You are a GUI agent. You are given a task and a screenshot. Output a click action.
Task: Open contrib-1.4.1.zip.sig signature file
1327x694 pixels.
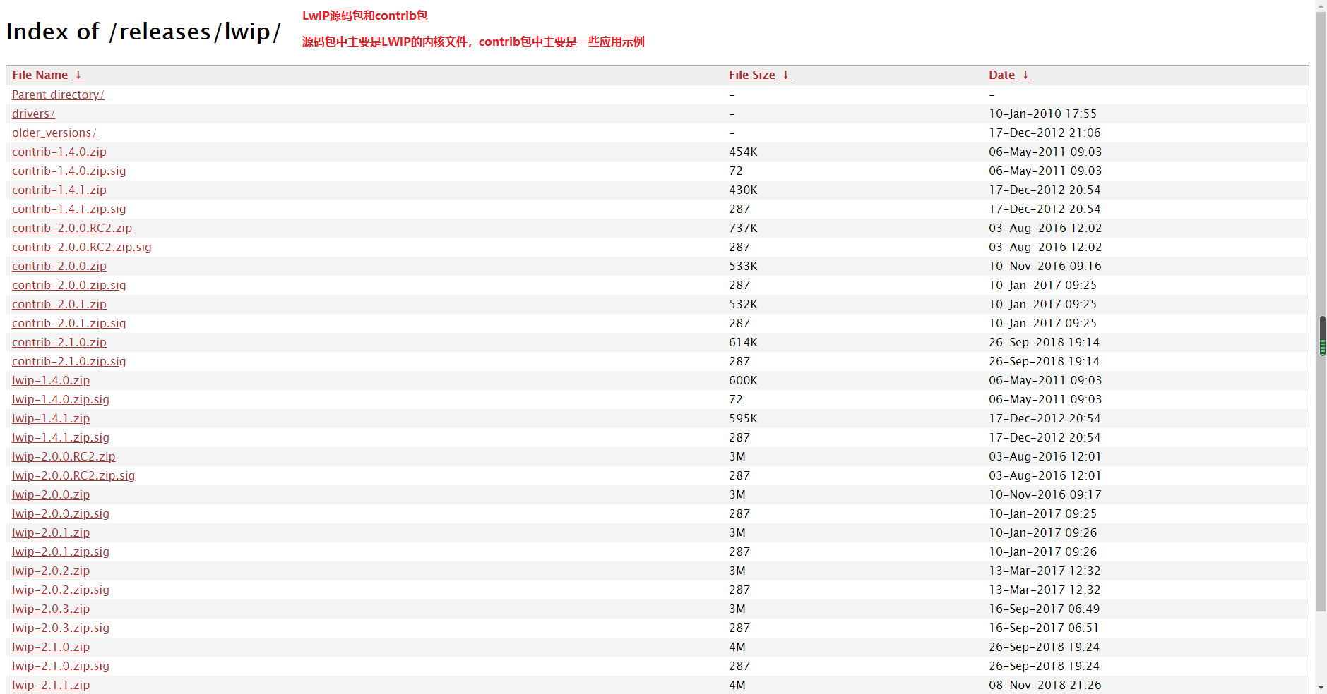[x=69, y=209]
